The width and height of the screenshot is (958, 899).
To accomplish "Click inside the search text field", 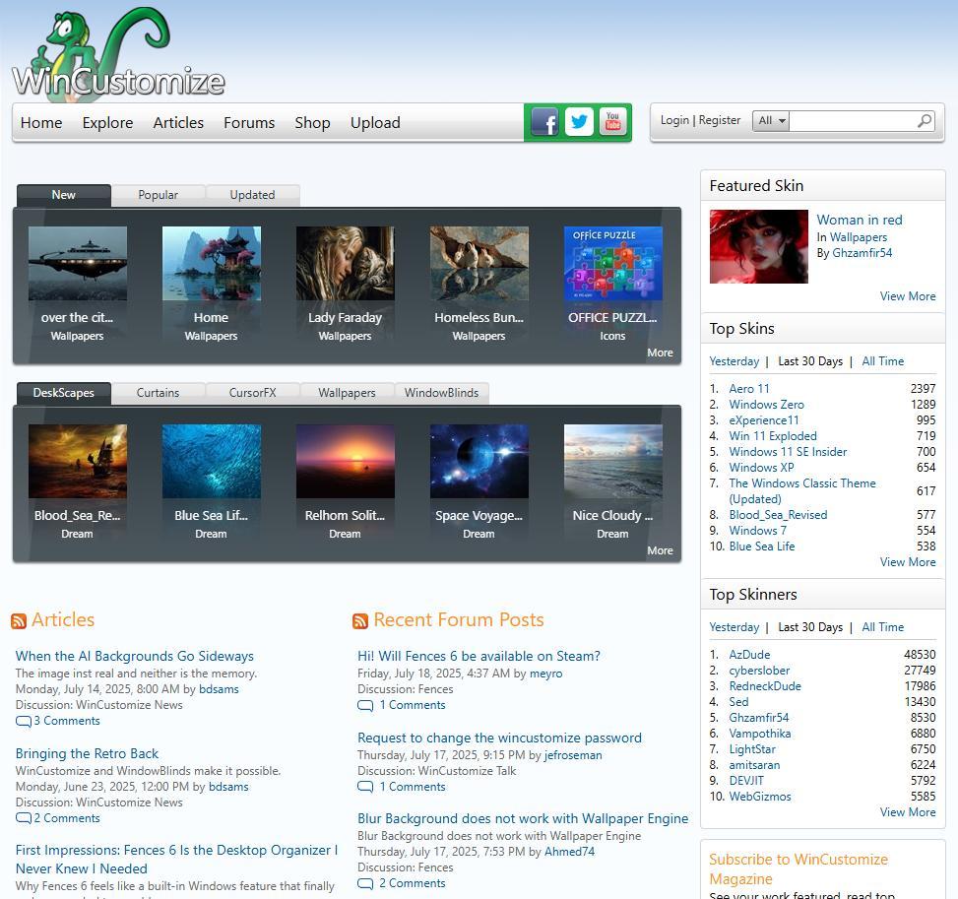I will tap(852, 121).
